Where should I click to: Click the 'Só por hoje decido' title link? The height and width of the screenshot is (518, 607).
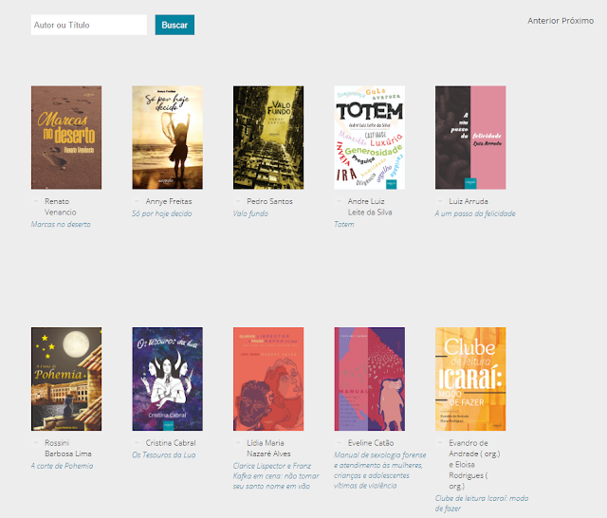(x=162, y=213)
